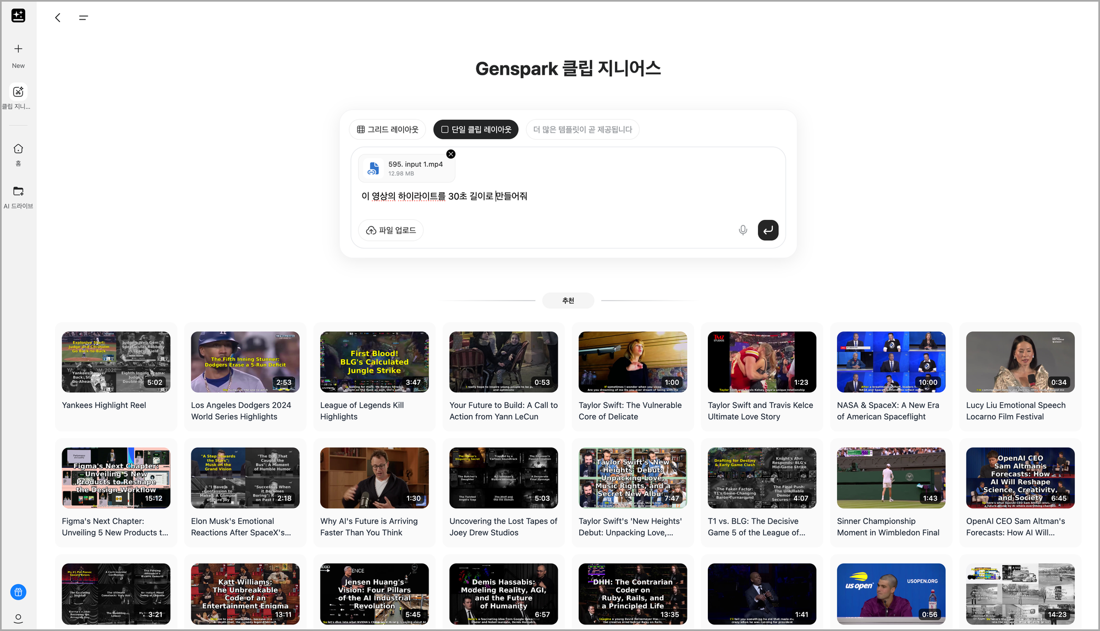This screenshot has height=631, width=1100.
Task: Click the blue gift icon
Action: coord(18,592)
